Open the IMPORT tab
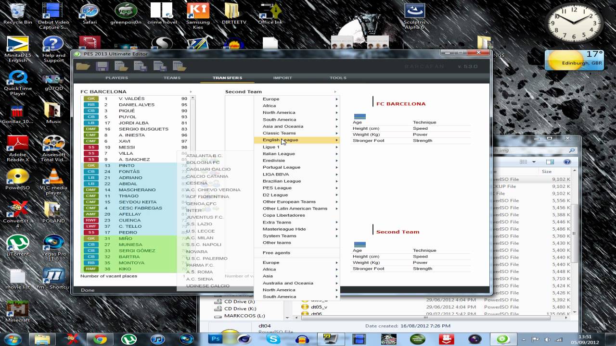 point(282,78)
